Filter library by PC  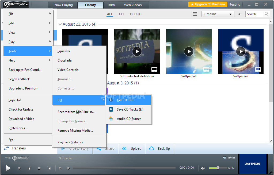(x=121, y=14)
